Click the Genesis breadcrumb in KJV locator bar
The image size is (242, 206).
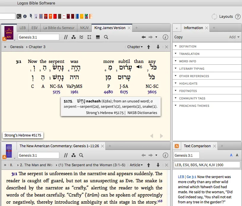click(17, 47)
